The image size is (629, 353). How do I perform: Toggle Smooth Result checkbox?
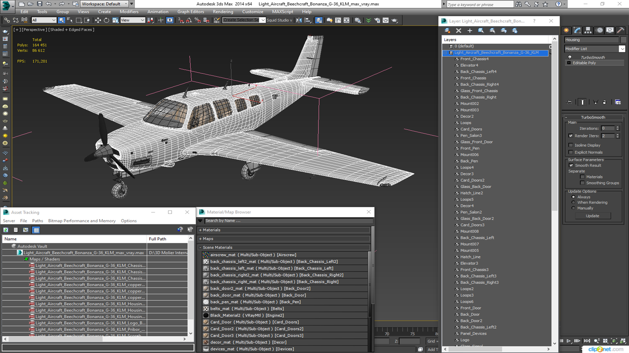(x=571, y=165)
